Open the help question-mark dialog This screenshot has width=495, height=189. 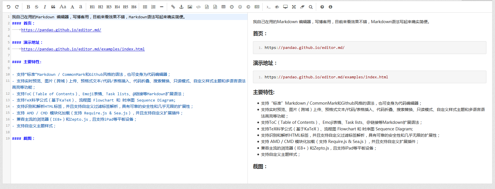322,7
